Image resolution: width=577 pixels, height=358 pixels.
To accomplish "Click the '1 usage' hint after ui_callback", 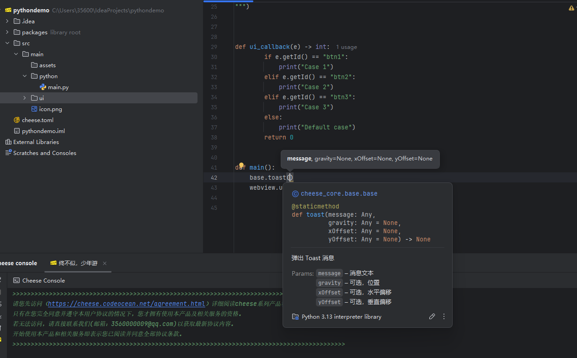I will [x=346, y=47].
